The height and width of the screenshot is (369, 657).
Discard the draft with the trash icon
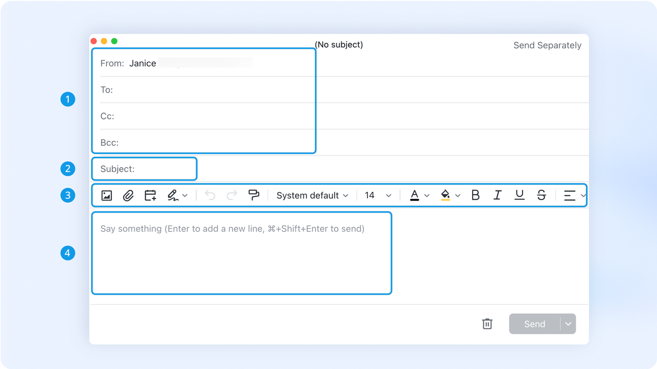click(487, 323)
